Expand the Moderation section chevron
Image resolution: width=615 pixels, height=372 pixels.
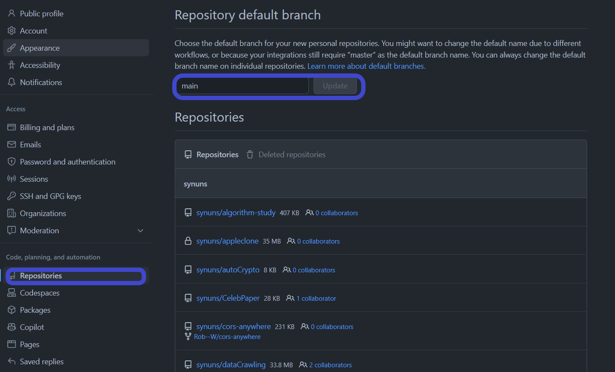(x=140, y=231)
